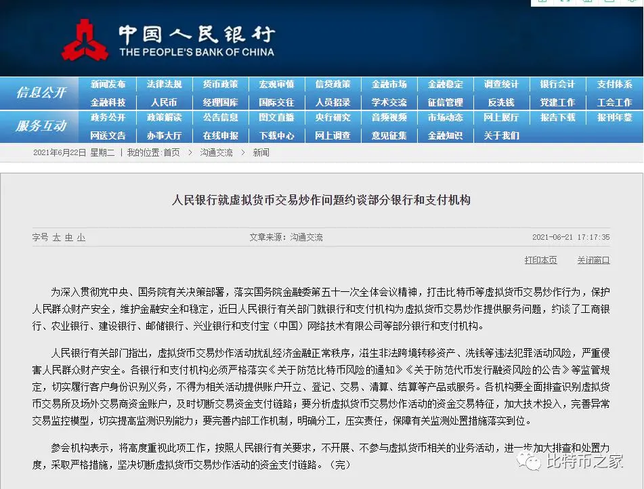The height and width of the screenshot is (489, 644).
Task: Click 关于我们 link
Action: pyautogui.click(x=501, y=135)
